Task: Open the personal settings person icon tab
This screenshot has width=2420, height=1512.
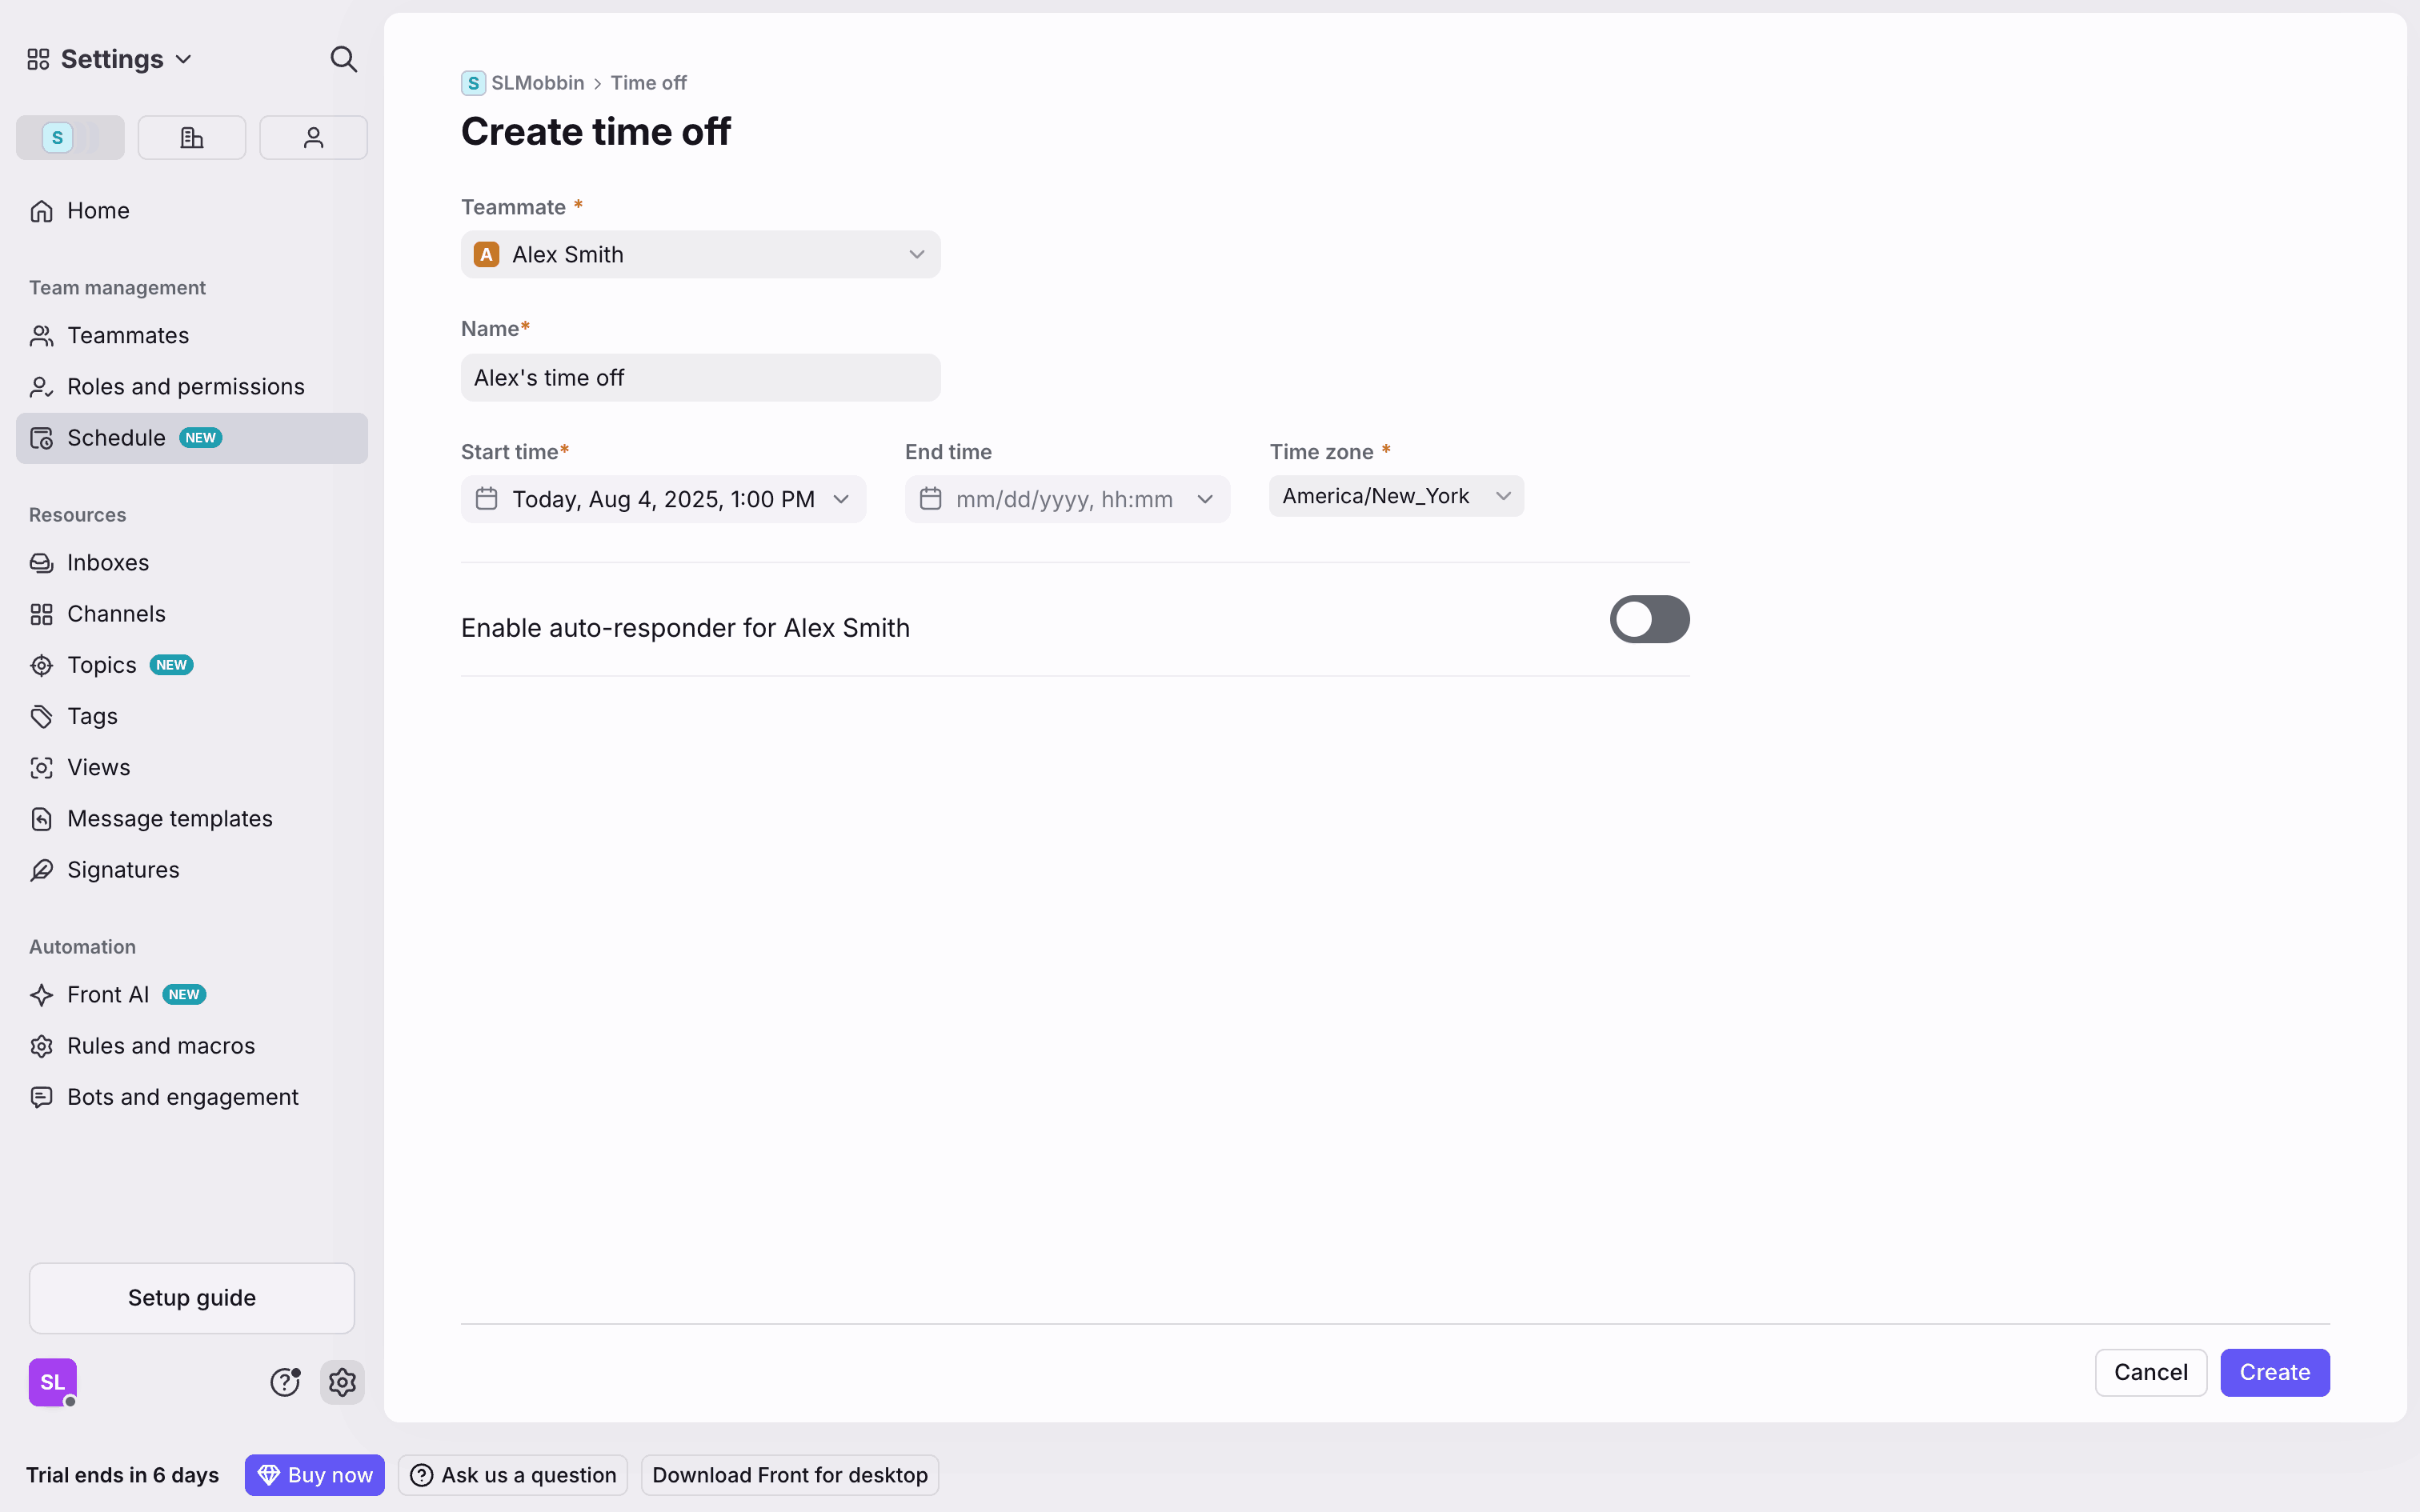Action: (x=313, y=138)
